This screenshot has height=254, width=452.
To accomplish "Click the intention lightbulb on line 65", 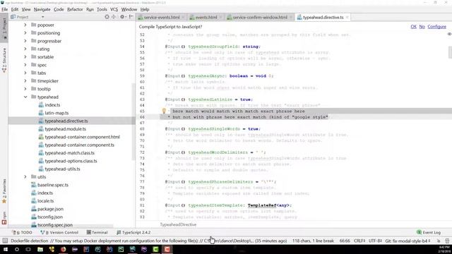I will pyautogui.click(x=164, y=111).
